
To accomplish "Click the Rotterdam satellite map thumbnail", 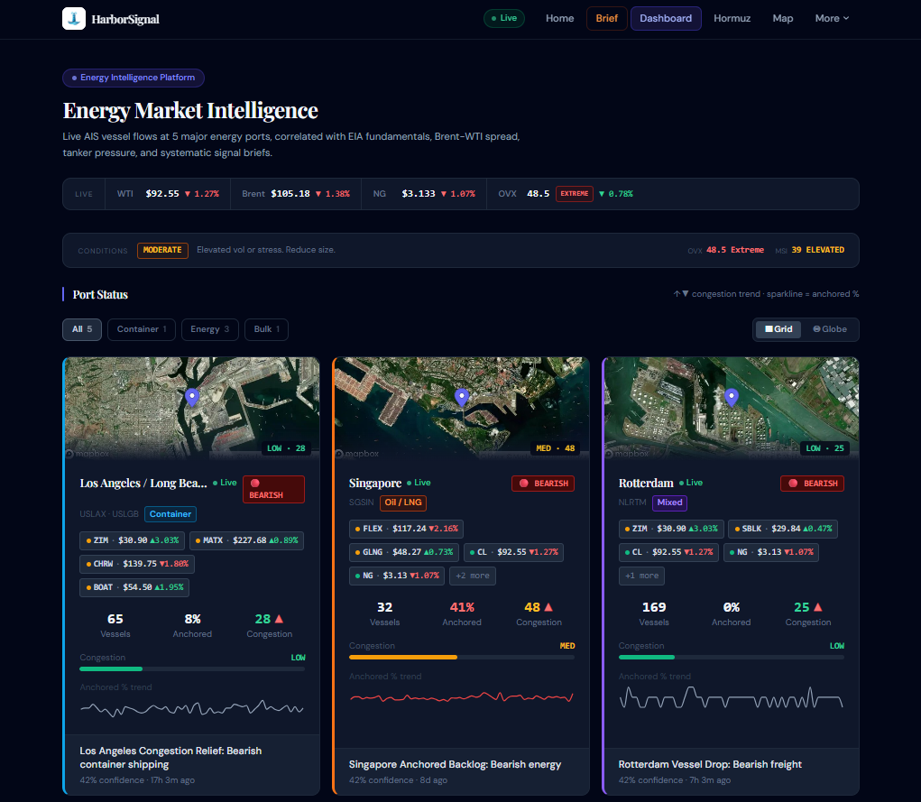I will tap(732, 409).
